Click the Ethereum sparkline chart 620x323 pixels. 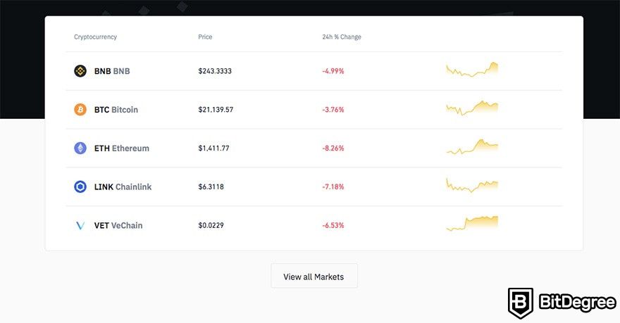click(472, 146)
